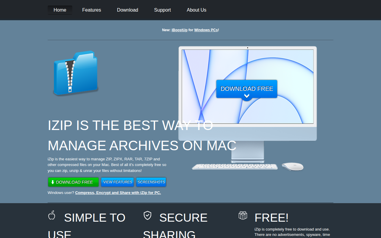The width and height of the screenshot is (381, 238).
Task: Click the keyboard image below the iMac
Action: tap(235, 167)
